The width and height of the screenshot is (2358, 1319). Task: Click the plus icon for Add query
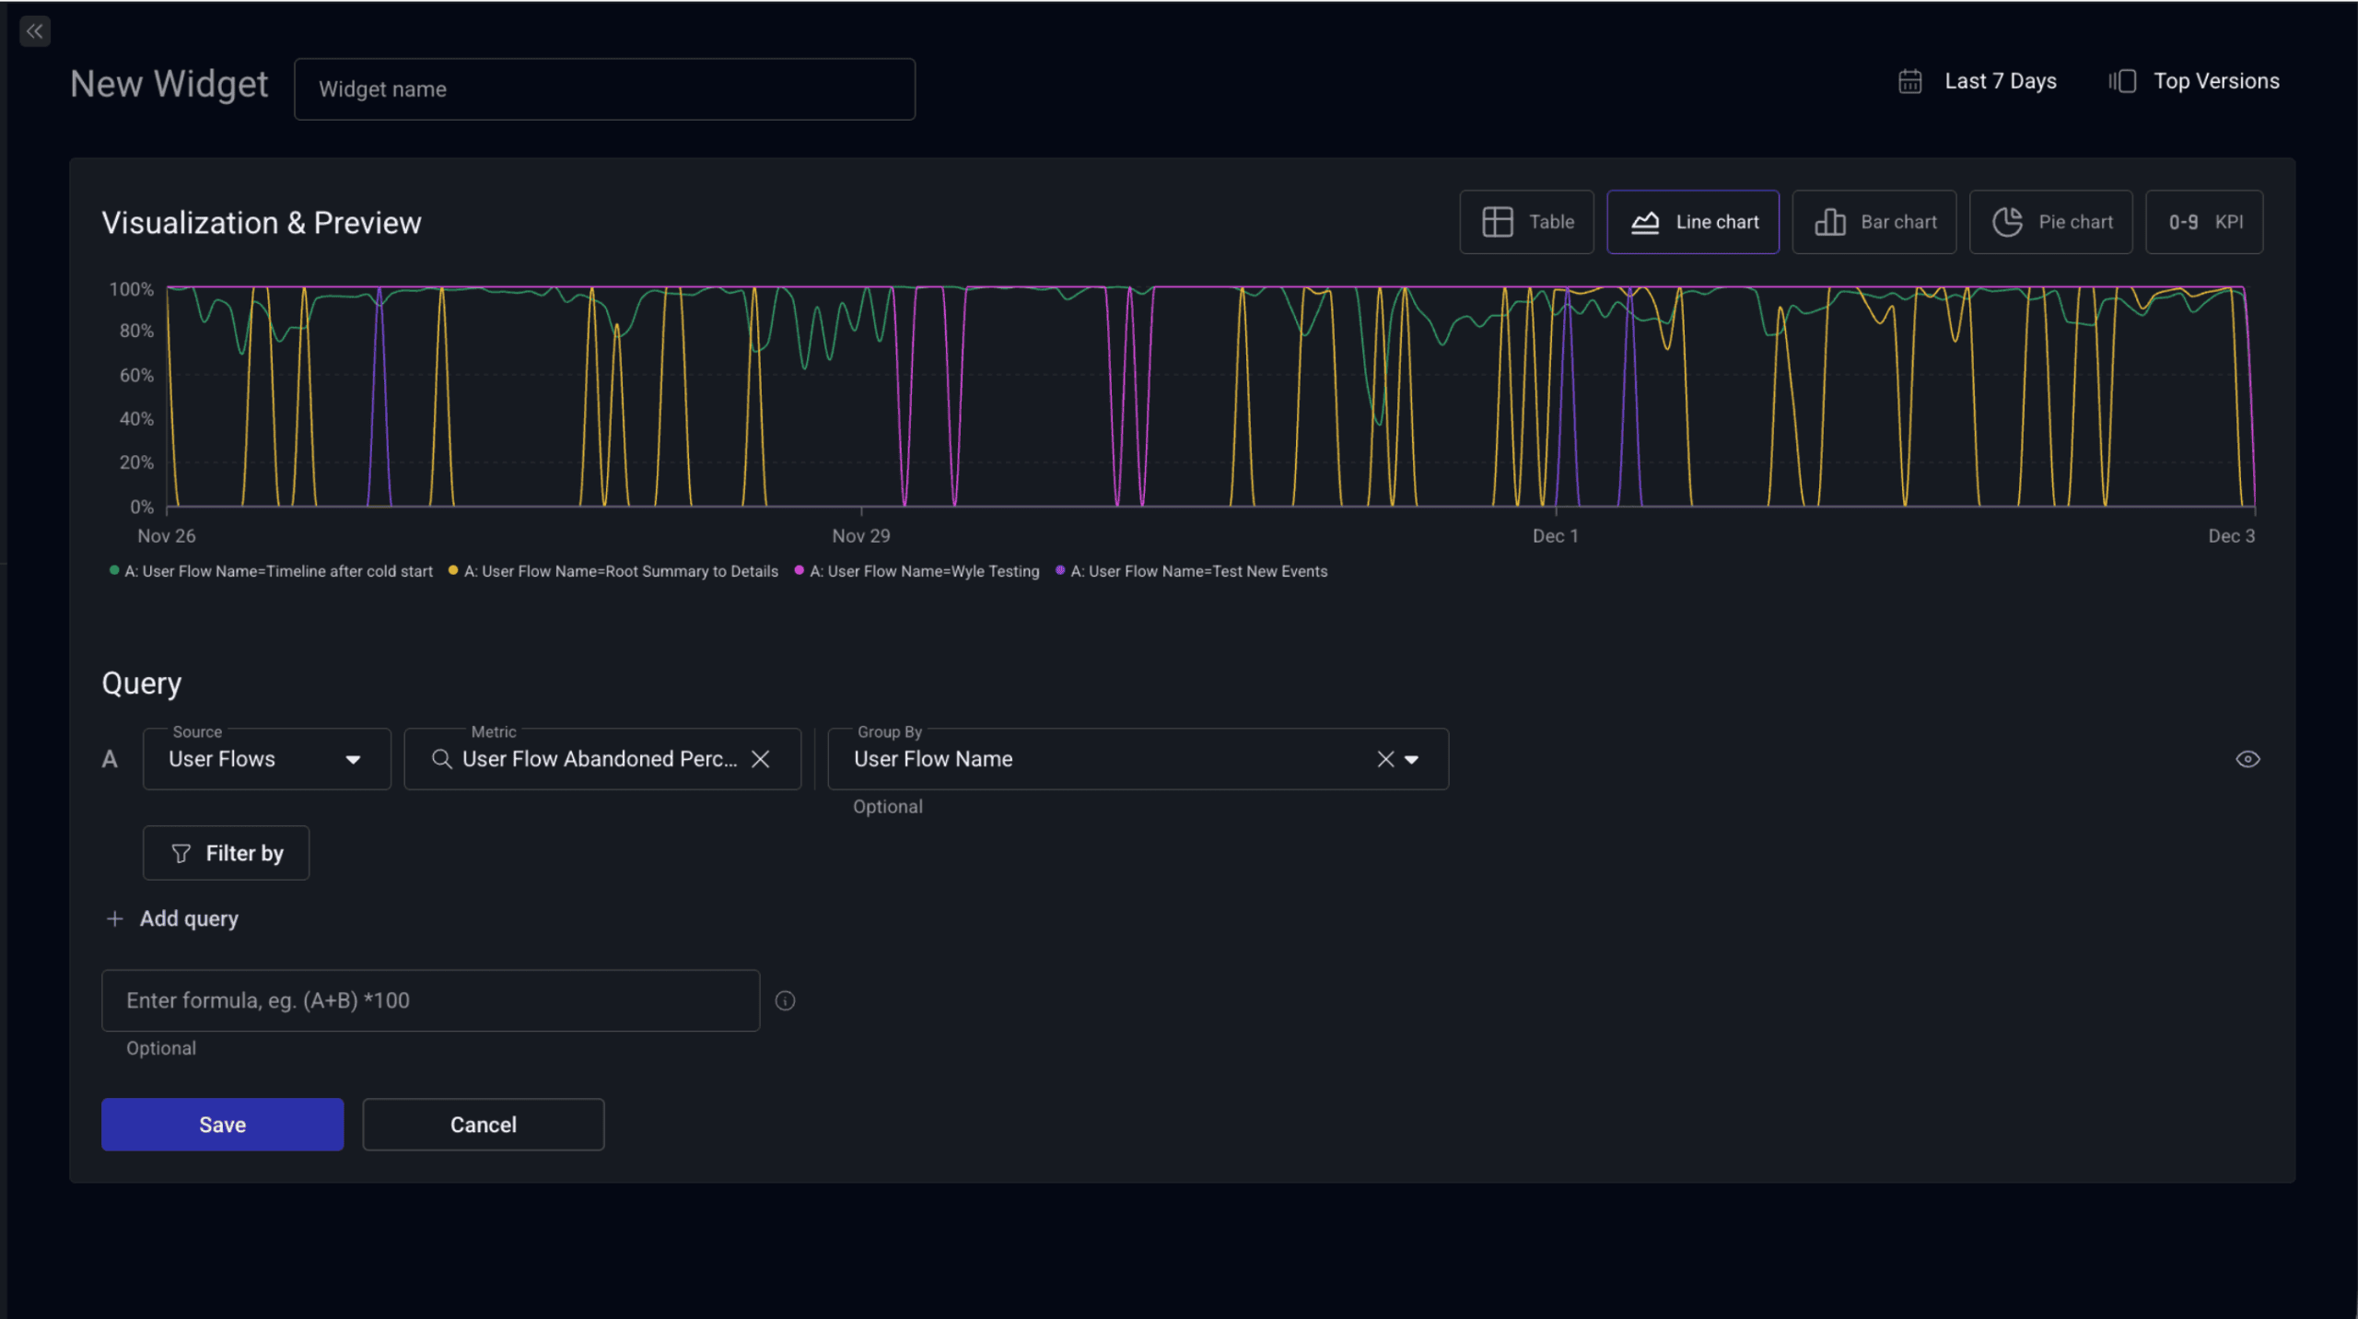click(115, 918)
